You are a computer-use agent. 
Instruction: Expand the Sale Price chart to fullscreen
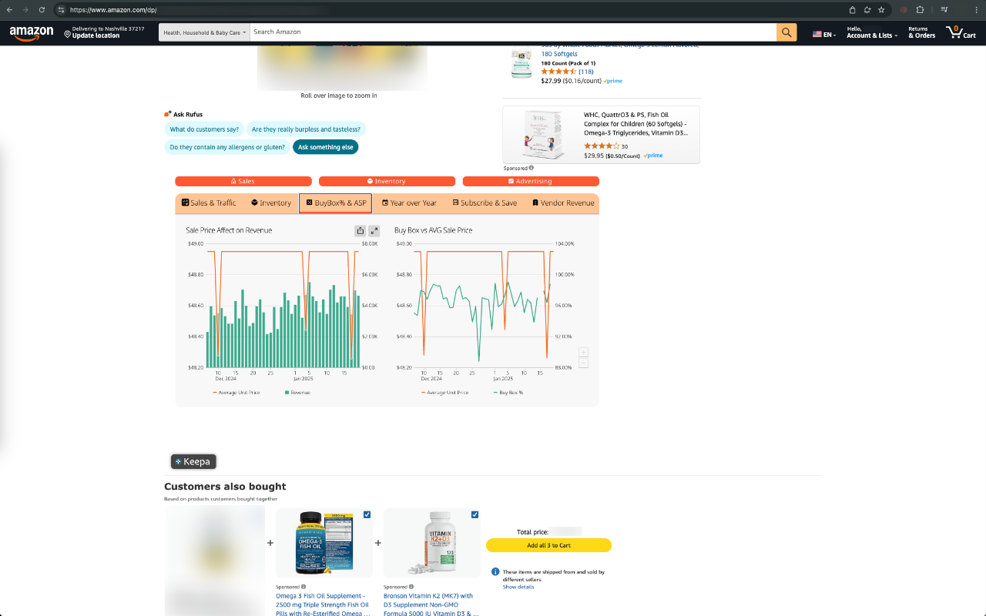[374, 230]
